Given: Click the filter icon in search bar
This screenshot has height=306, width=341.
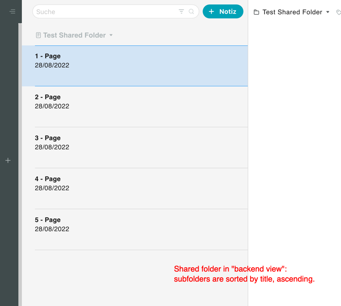Looking at the screenshot, I should (x=181, y=11).
